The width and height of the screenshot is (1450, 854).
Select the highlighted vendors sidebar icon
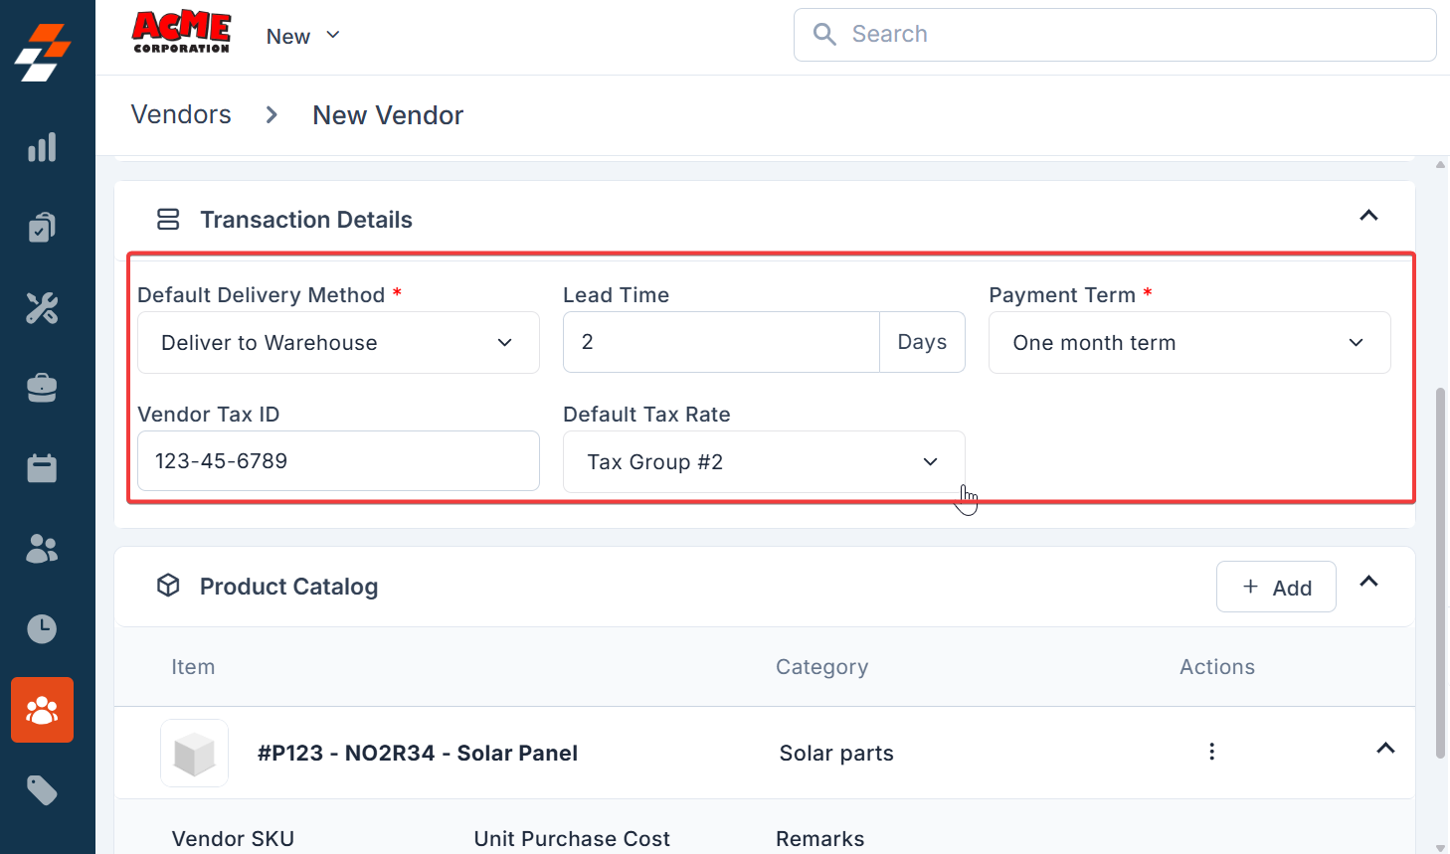[x=42, y=710]
